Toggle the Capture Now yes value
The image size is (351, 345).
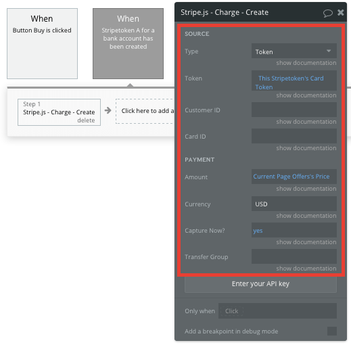(x=294, y=230)
